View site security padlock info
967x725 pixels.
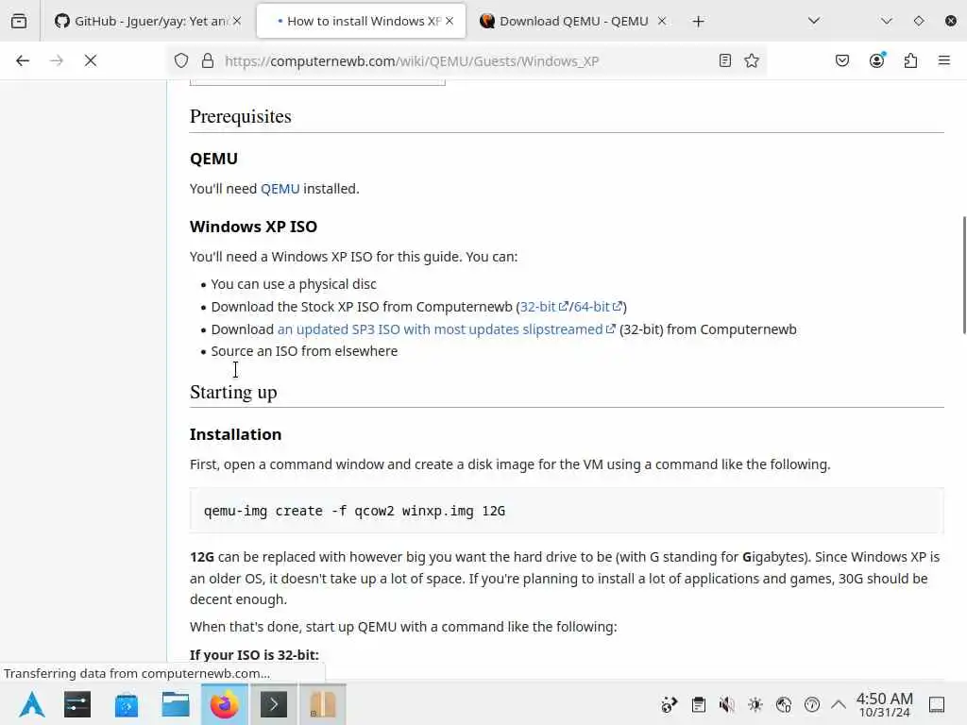pos(208,60)
